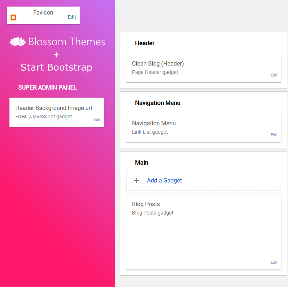Click the Blossom Themes lotus logo
The image size is (288, 287).
point(17,42)
